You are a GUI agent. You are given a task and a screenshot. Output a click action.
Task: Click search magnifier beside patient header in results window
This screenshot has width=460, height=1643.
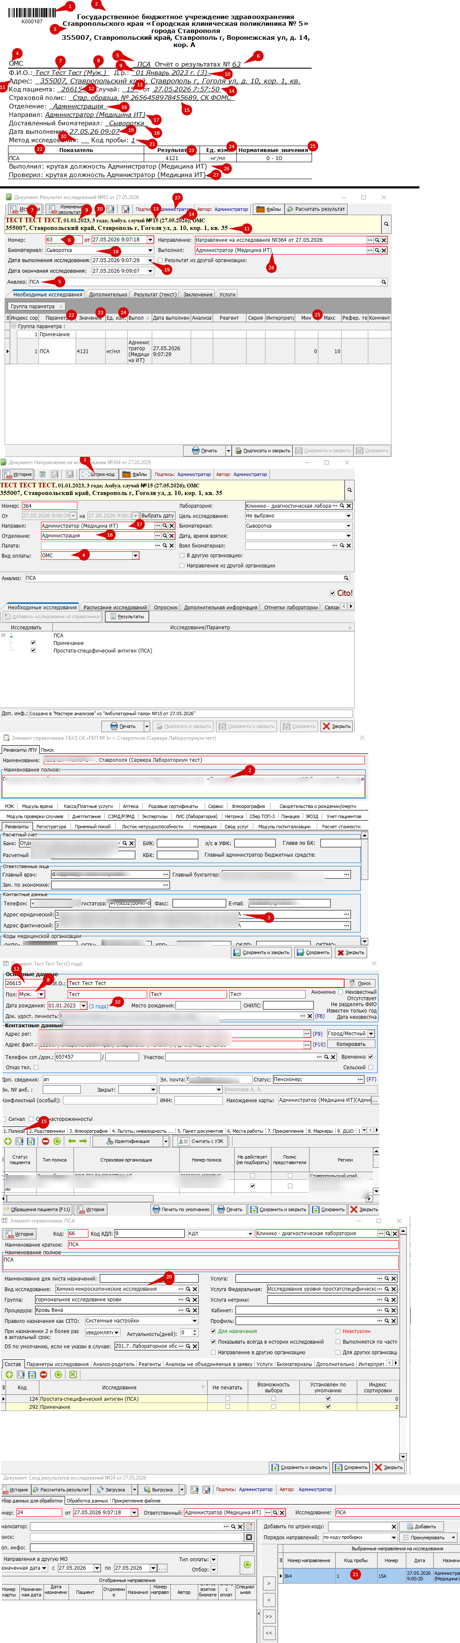[386, 224]
